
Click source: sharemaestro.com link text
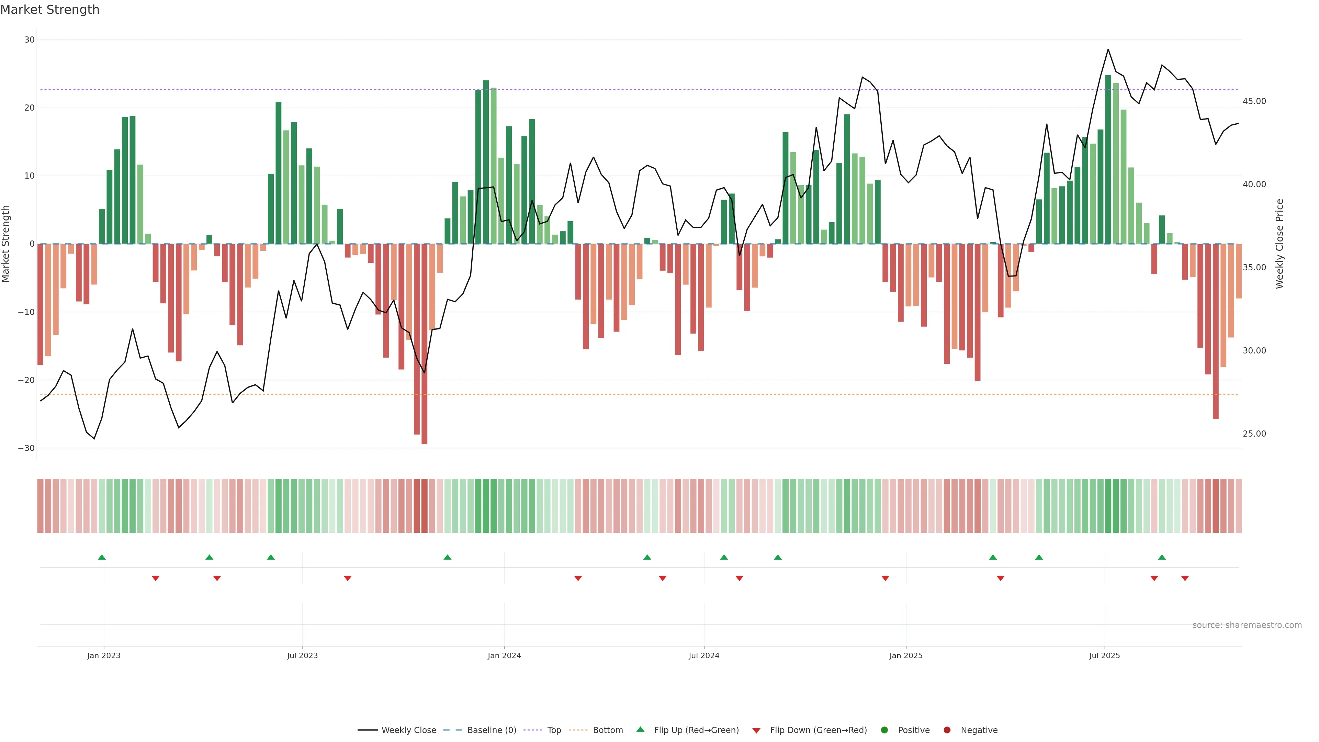[1247, 625]
